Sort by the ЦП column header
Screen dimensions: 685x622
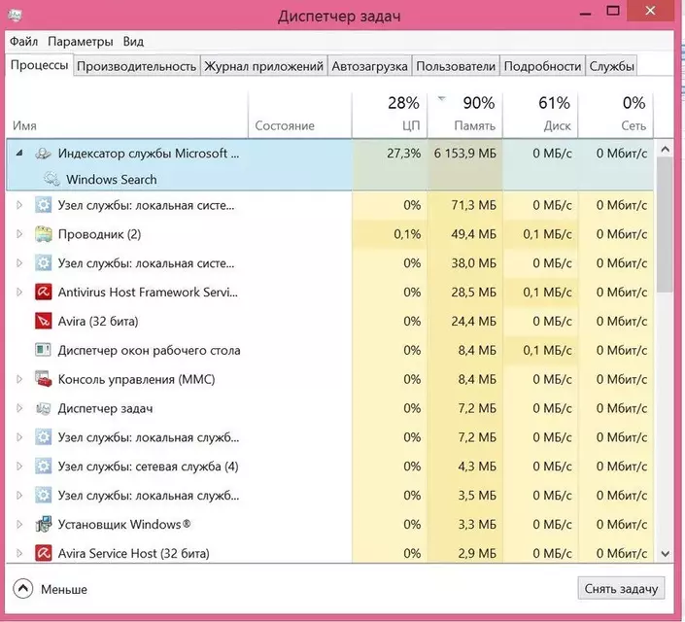click(x=390, y=115)
